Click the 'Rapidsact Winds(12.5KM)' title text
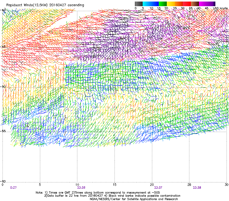The width and height of the screenshot is (229, 201). [27, 5]
